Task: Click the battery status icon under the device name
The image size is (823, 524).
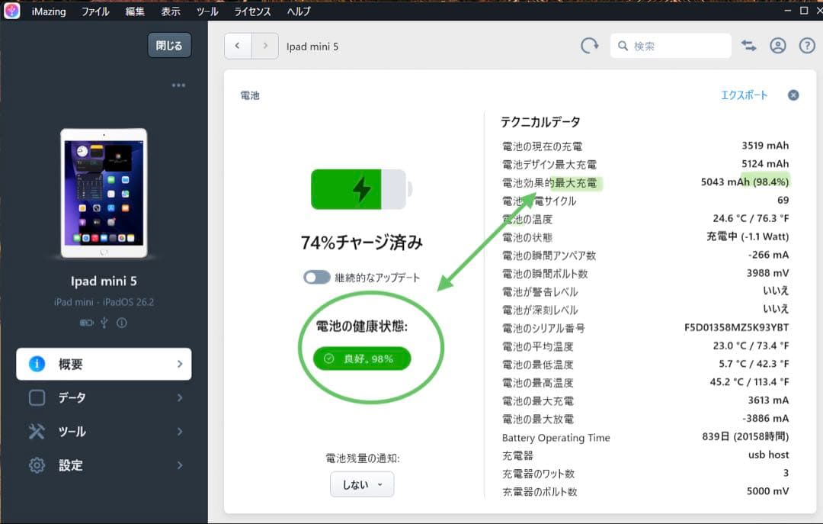Action: click(x=86, y=322)
